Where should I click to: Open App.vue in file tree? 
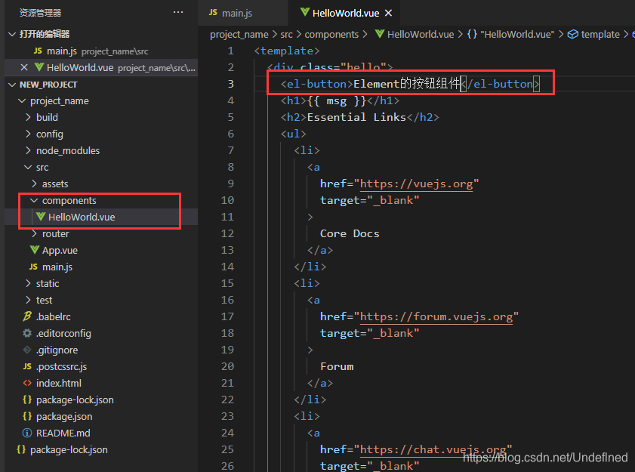pos(101,251)
